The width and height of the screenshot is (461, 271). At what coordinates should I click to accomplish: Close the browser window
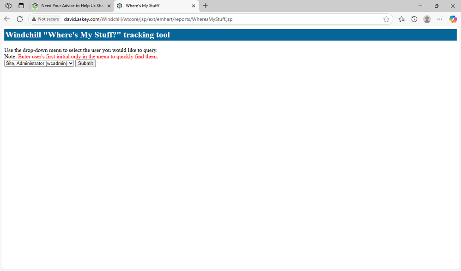click(453, 6)
